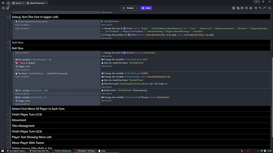Open the Windows Start menu
The image size is (273, 153).
click(2, 151)
